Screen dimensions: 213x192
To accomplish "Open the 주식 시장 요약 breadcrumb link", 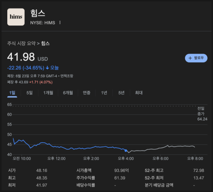I will point(21,44).
